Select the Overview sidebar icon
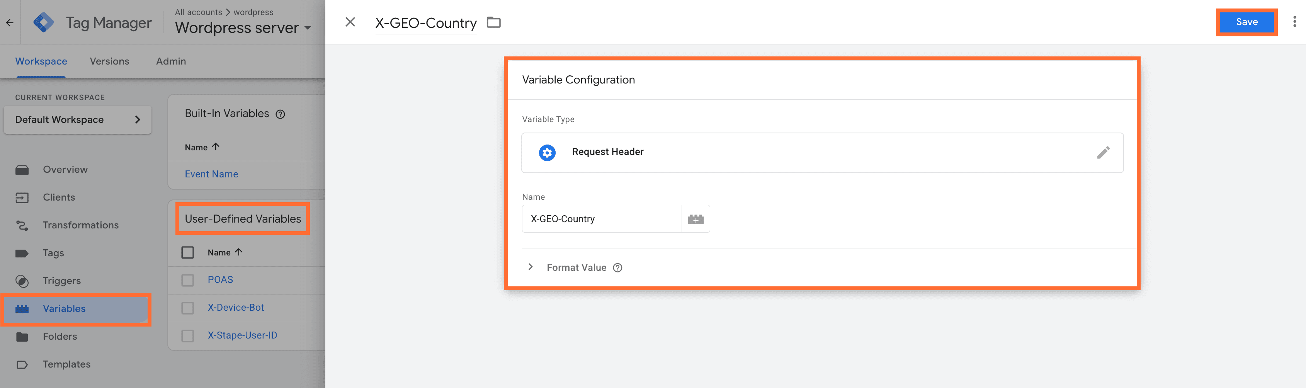The image size is (1306, 388). coord(22,169)
